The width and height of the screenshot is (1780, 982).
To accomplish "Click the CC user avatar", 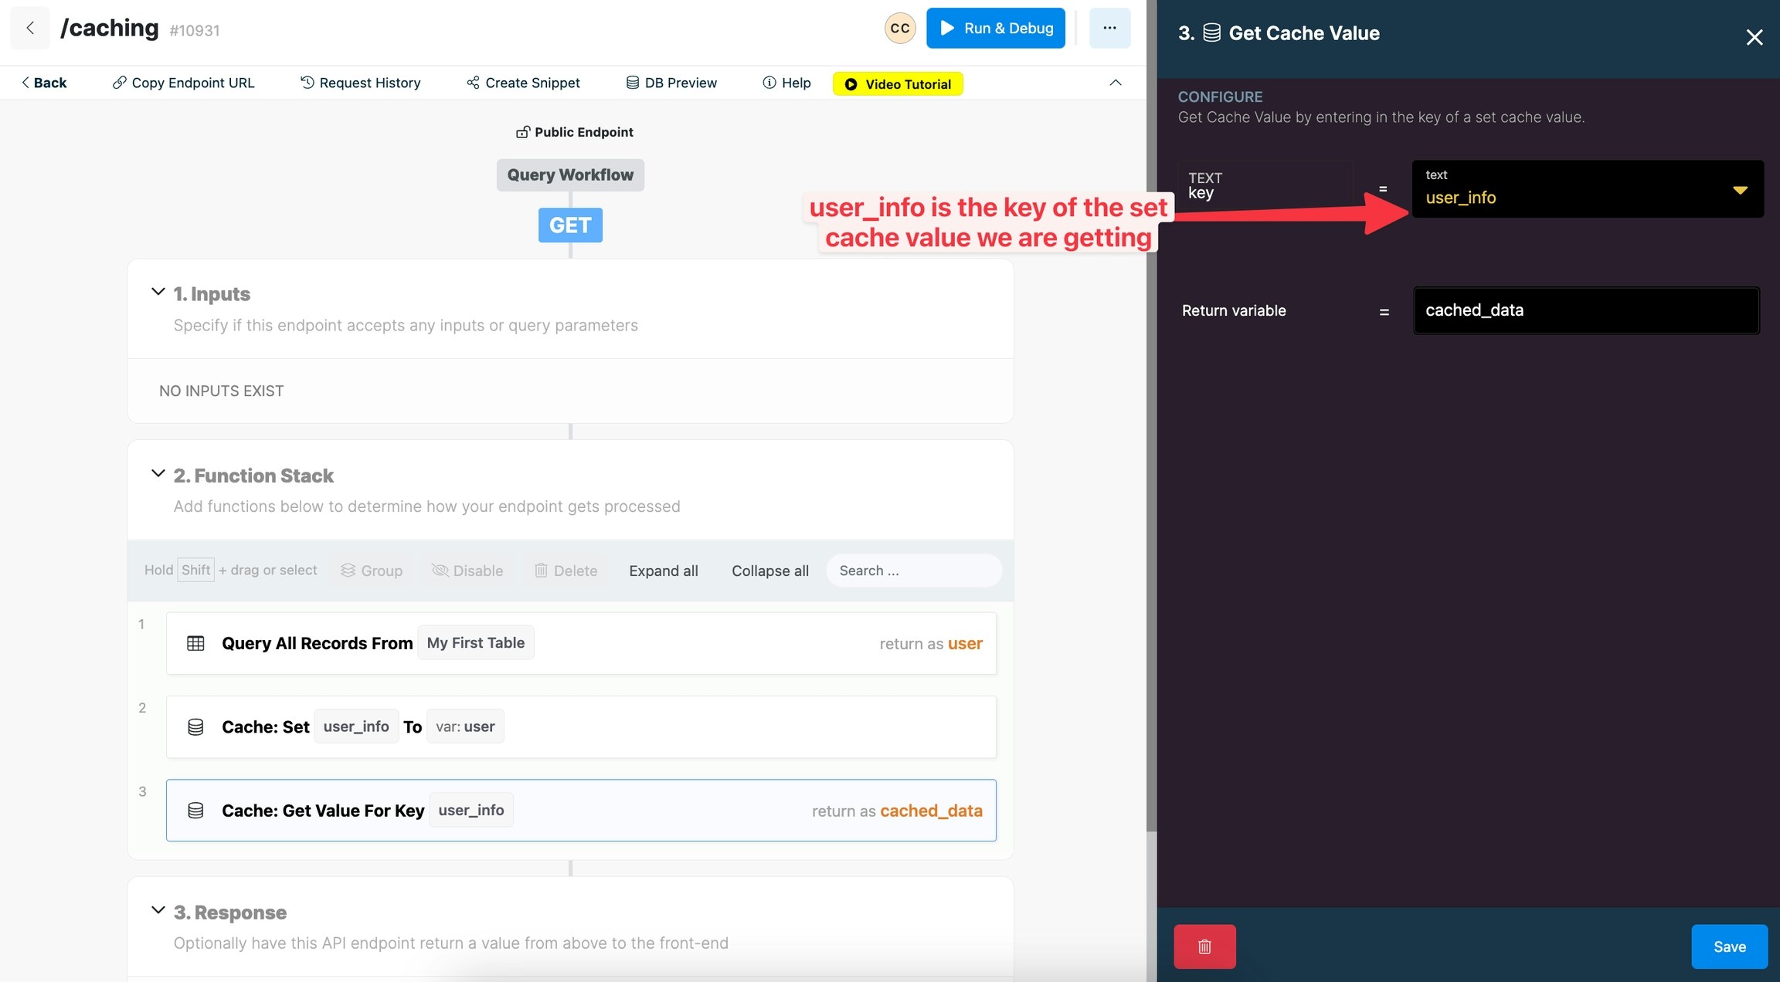I will coord(899,28).
